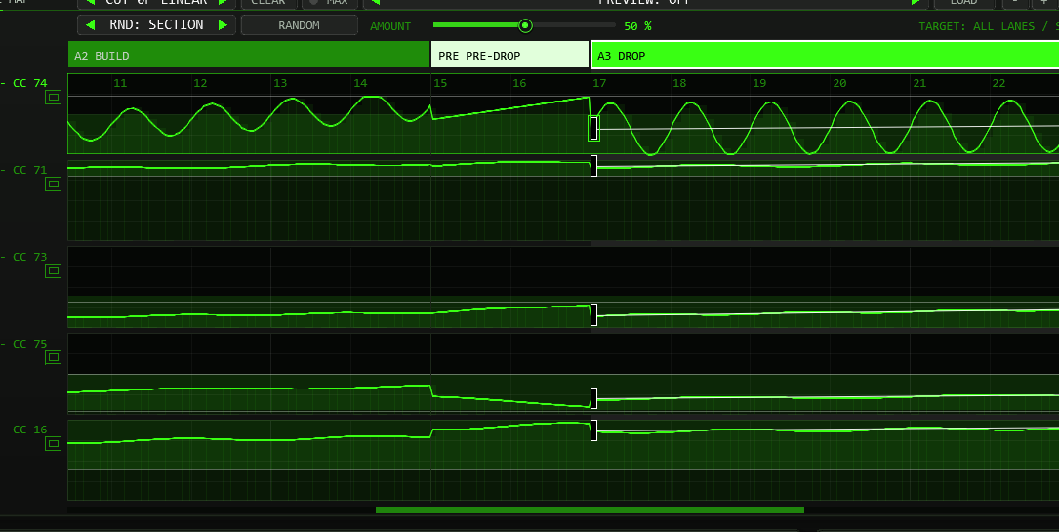The width and height of the screenshot is (1059, 532).
Task: Collapse the CC 75 lane
Action: click(3, 343)
